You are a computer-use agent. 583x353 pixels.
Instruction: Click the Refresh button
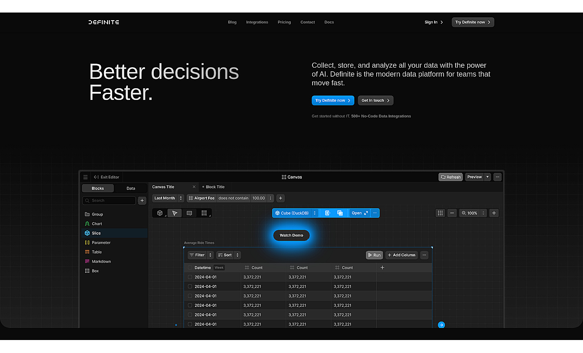tap(451, 177)
